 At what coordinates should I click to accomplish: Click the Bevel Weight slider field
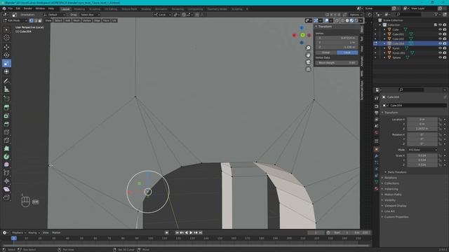[x=337, y=63]
